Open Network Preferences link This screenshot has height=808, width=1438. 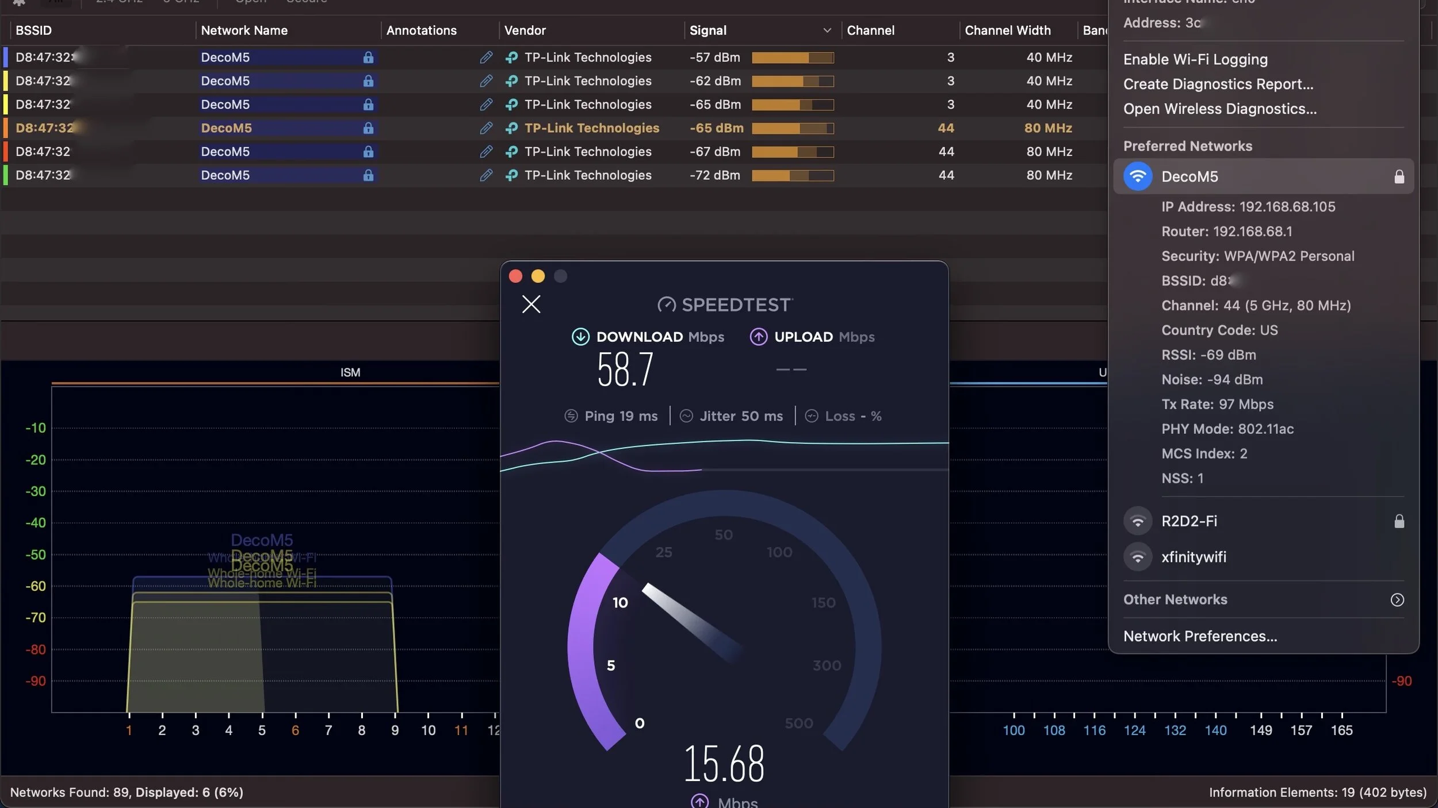1200,636
